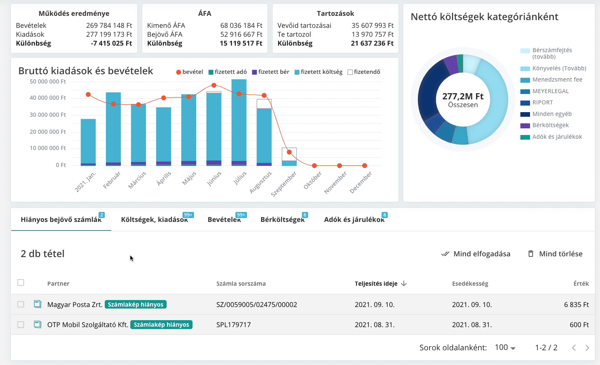
Task: Click Menedzsment fee legend swatch
Action: click(525, 80)
